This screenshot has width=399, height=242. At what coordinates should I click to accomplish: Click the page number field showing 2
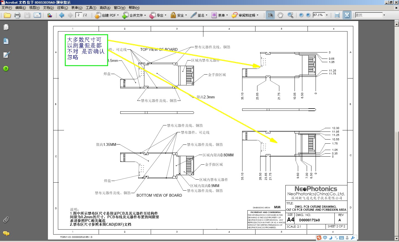[79, 15]
